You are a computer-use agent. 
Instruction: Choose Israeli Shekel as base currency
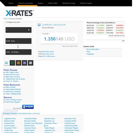(x=29, y=130)
